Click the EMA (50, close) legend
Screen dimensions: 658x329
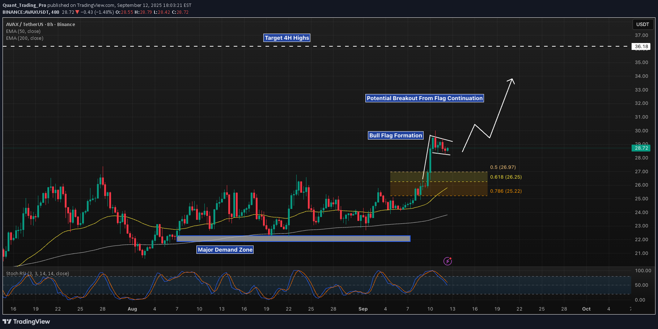coord(23,31)
